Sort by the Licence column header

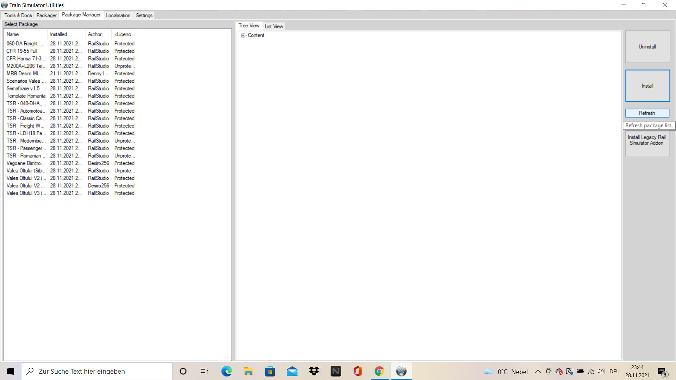(125, 34)
